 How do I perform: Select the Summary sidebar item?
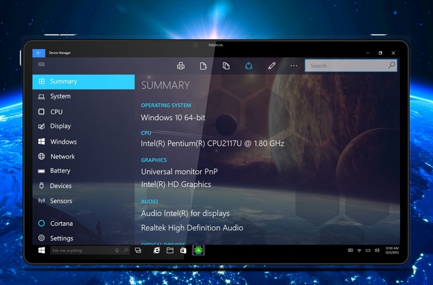point(83,82)
